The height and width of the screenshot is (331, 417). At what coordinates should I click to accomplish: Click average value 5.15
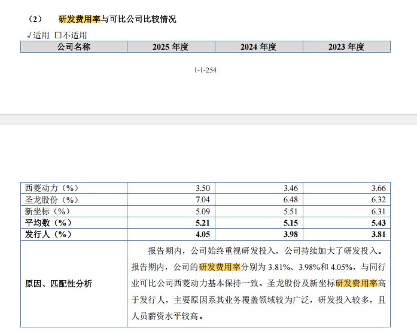(x=291, y=223)
